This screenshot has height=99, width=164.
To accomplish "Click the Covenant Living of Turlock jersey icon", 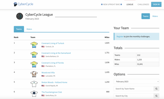I will click(34, 45).
